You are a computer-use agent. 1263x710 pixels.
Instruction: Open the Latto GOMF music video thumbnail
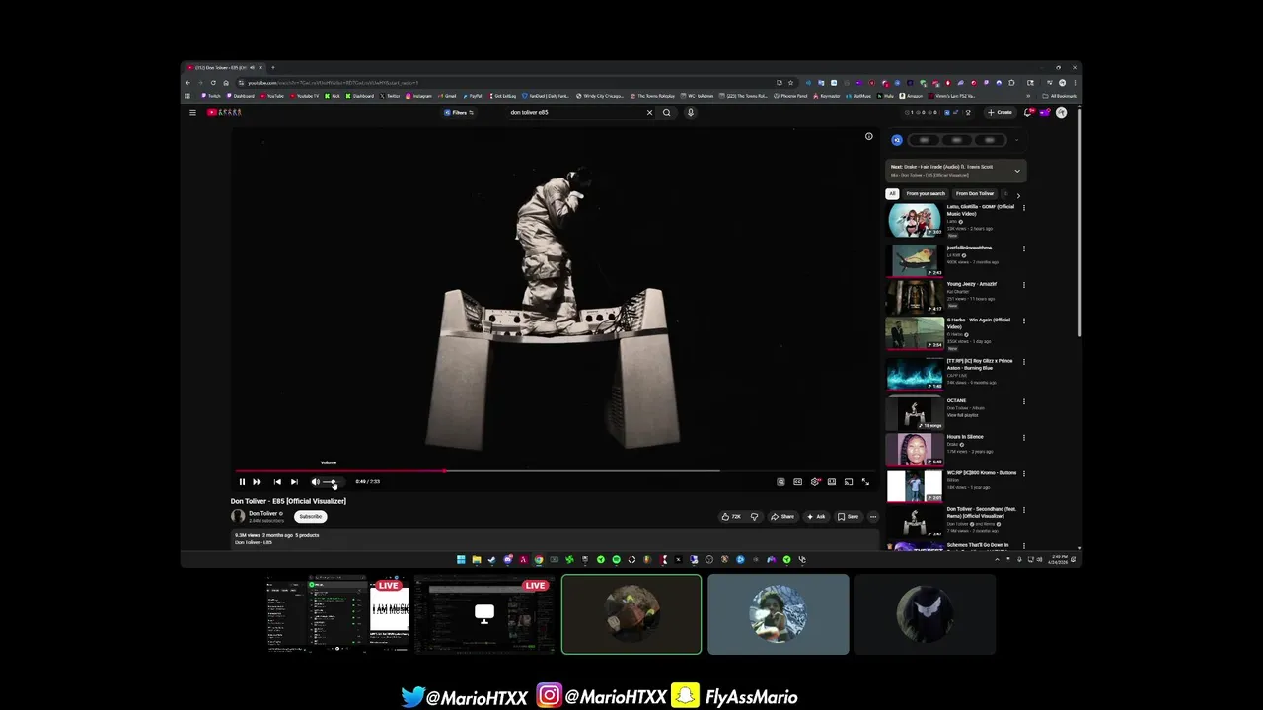pyautogui.click(x=915, y=221)
